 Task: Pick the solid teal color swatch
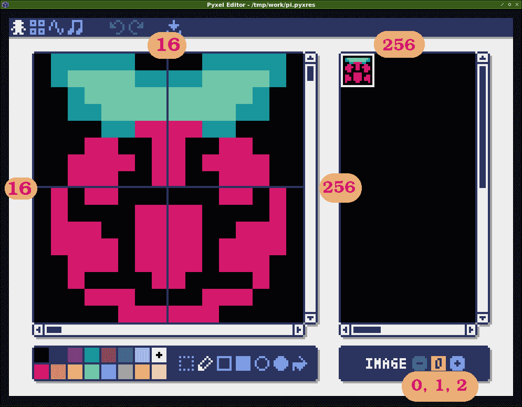pyautogui.click(x=92, y=355)
